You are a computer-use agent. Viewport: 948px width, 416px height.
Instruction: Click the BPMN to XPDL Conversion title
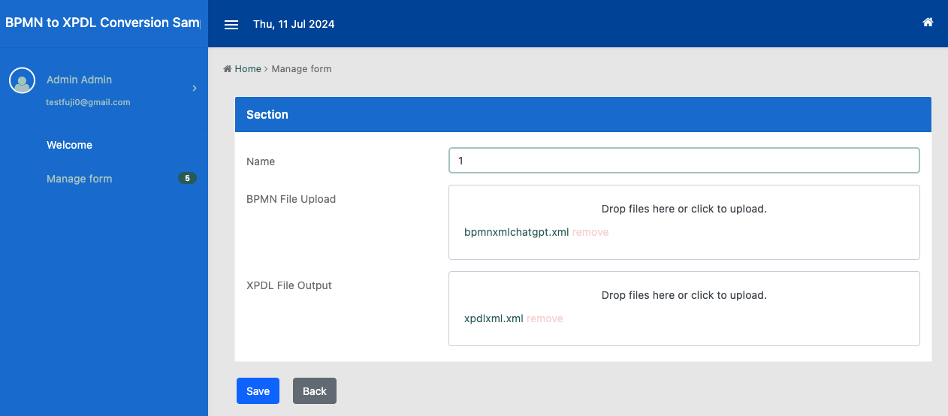103,23
